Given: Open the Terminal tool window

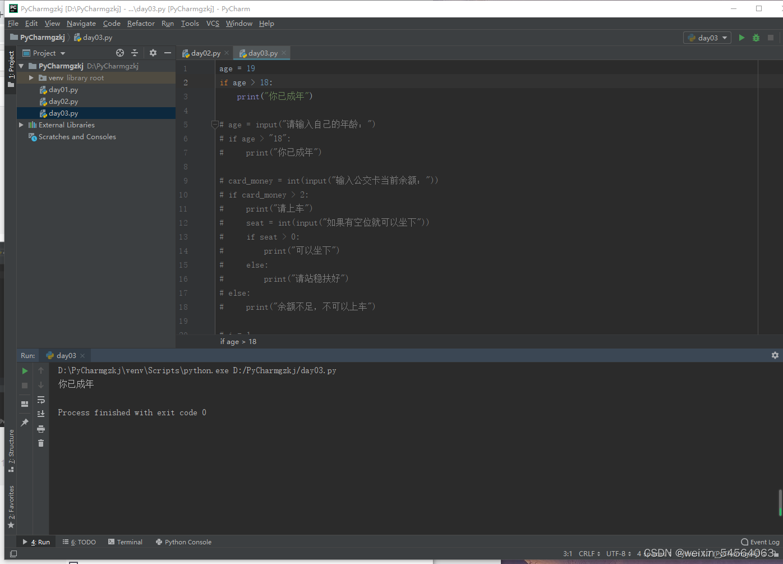Looking at the screenshot, I should pyautogui.click(x=125, y=542).
